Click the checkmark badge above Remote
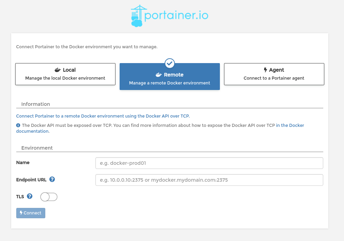The image size is (344, 241). pos(170,63)
